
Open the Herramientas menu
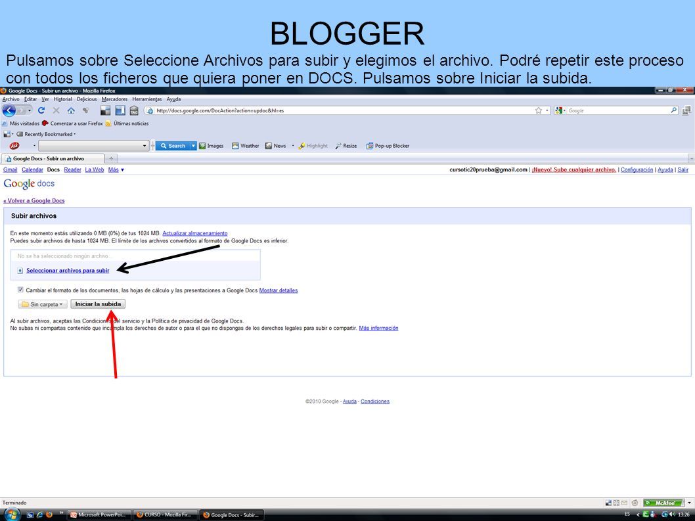147,99
